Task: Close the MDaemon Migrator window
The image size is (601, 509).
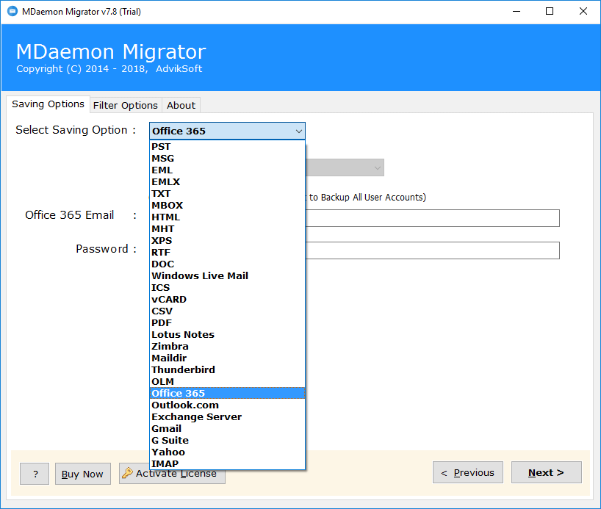Action: (583, 12)
